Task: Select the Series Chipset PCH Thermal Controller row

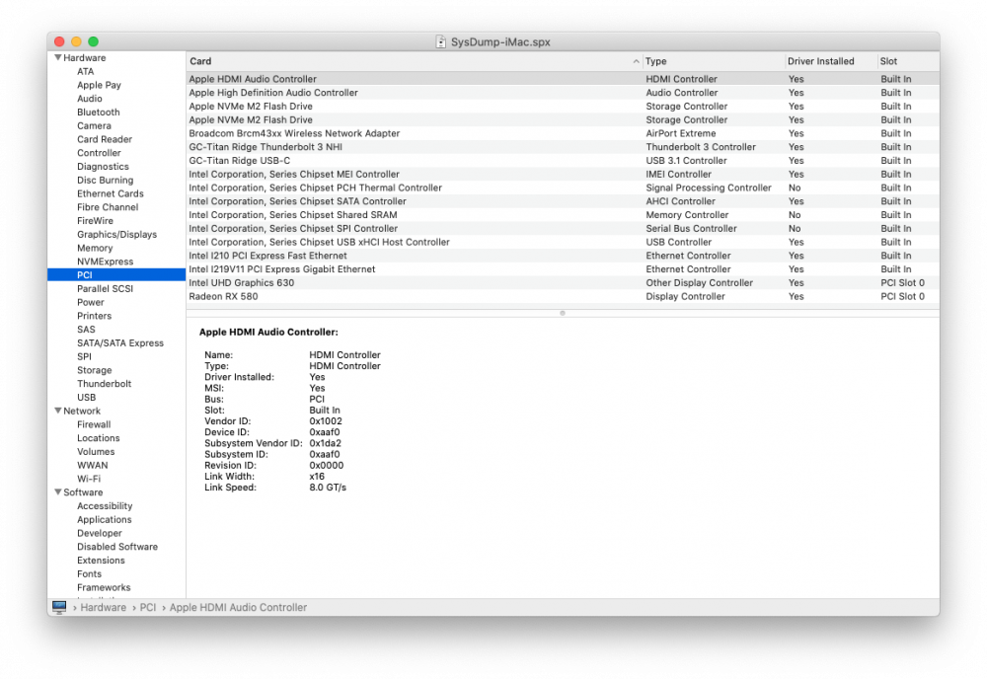Action: click(563, 188)
